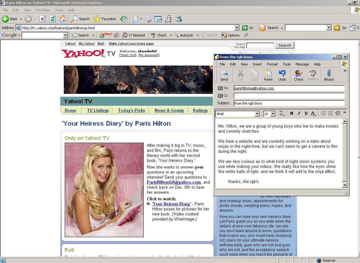Click the Attach paperclip icon
360x263 pixels.
[328, 75]
